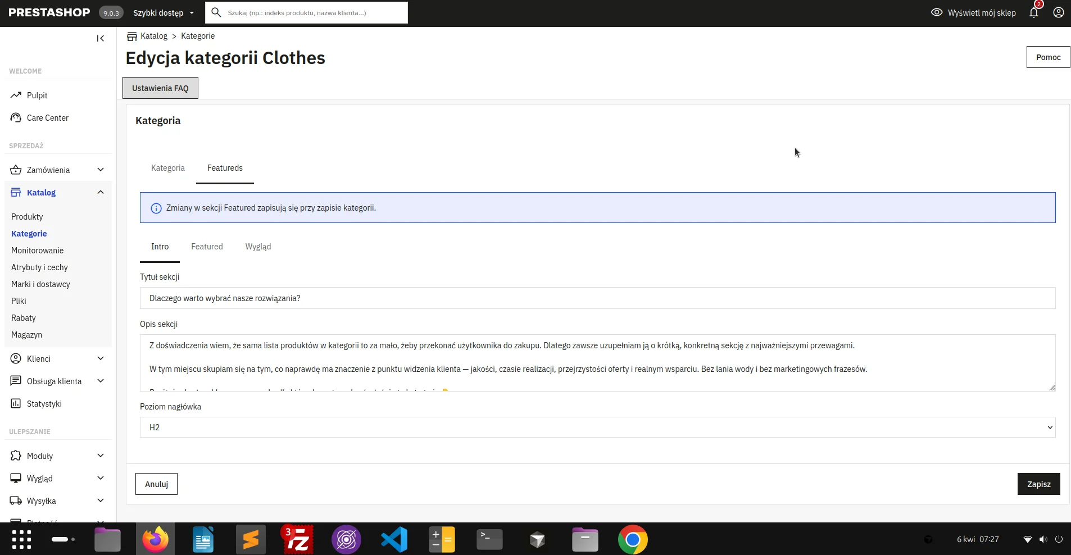Collapse the sidebar menu with arrow icon

(101, 38)
